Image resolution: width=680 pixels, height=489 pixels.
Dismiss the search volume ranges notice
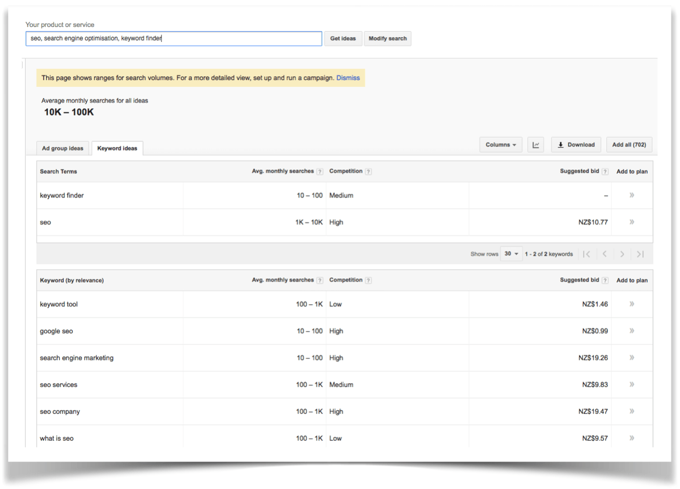pyautogui.click(x=348, y=78)
